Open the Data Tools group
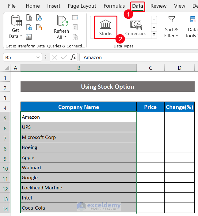 pyautogui.click(x=192, y=28)
